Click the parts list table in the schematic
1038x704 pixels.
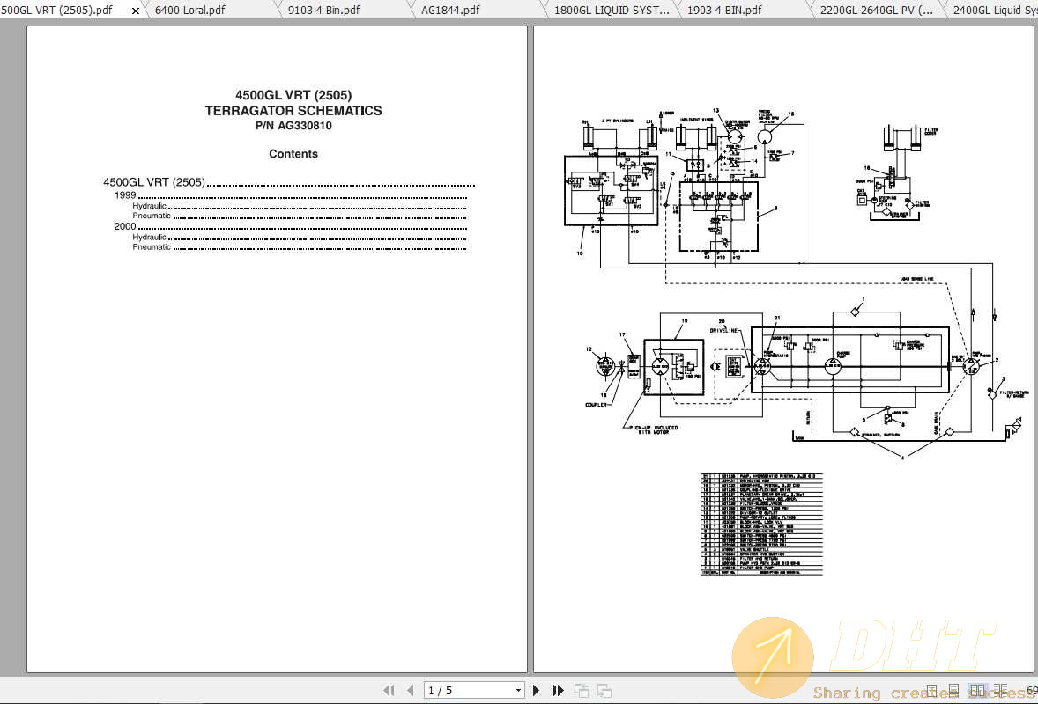point(761,524)
